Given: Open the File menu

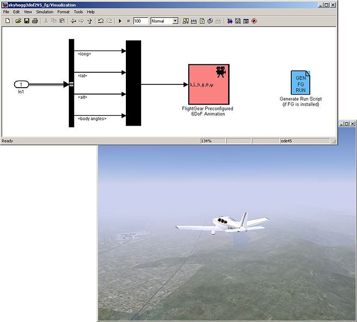Looking at the screenshot, I should 6,12.
